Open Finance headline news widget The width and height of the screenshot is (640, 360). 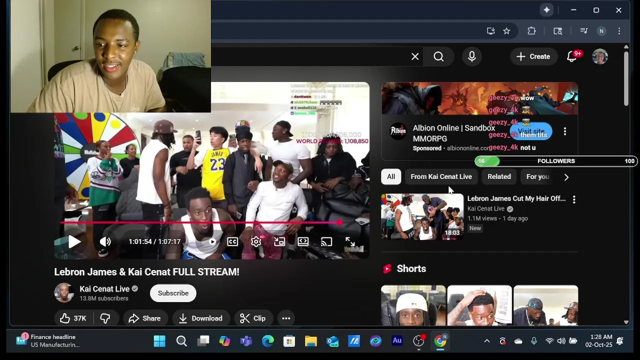click(47, 341)
